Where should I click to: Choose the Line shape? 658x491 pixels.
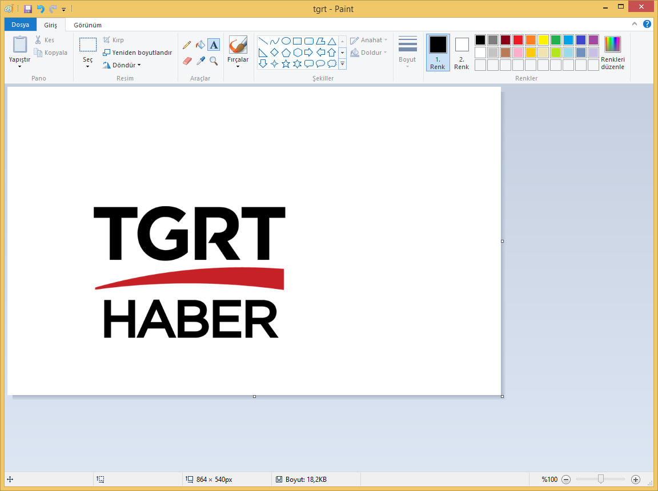(x=263, y=41)
